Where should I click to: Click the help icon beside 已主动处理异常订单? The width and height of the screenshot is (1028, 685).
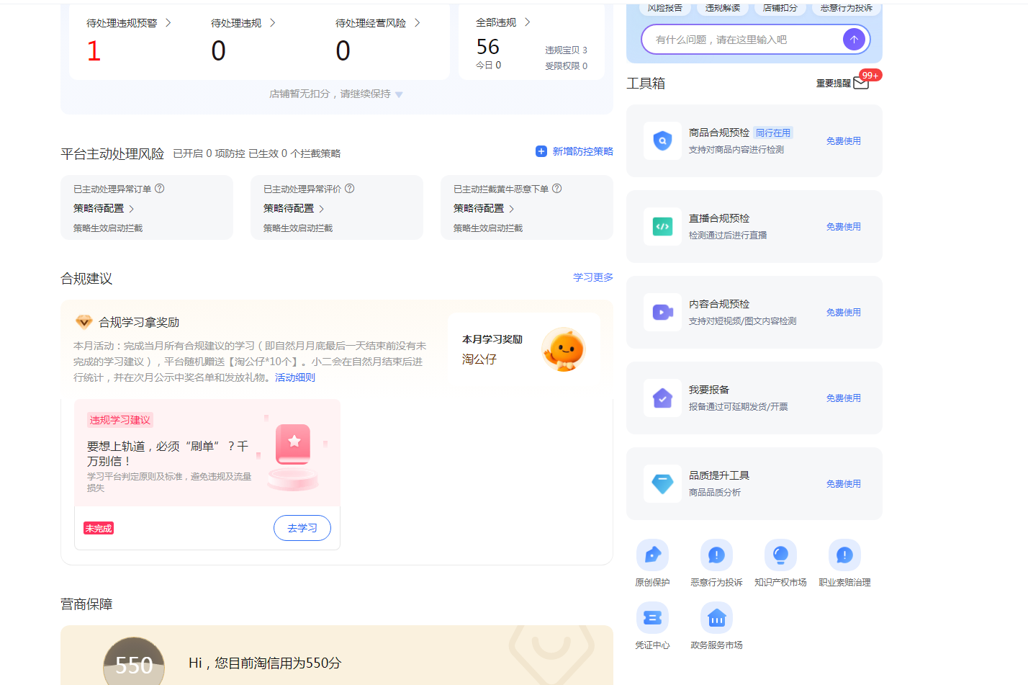tap(160, 189)
